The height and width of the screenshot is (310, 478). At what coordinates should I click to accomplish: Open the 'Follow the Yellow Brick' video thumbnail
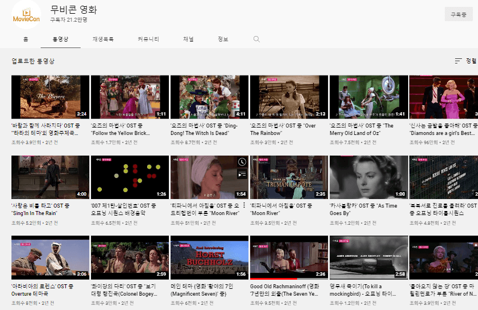point(130,97)
